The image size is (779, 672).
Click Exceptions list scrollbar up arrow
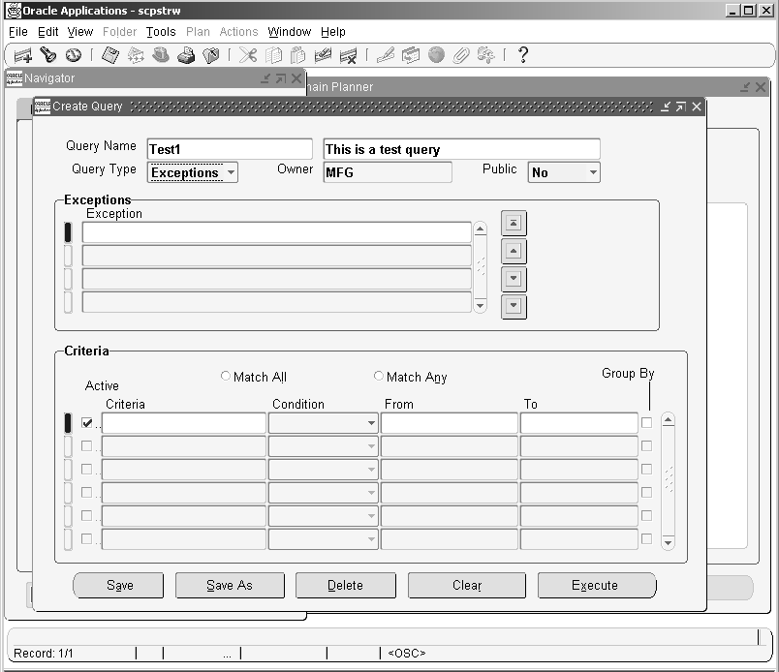point(480,229)
